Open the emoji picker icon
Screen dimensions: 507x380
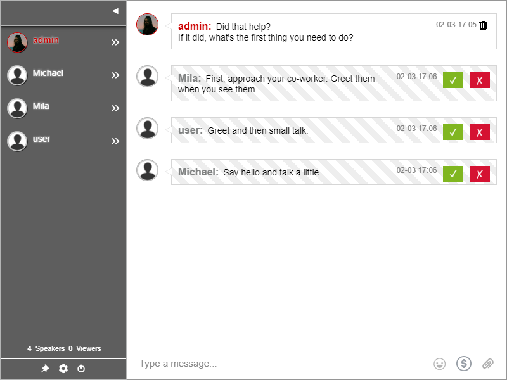pos(439,364)
